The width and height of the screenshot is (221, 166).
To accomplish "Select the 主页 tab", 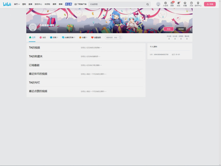I will pyautogui.click(x=32, y=38).
